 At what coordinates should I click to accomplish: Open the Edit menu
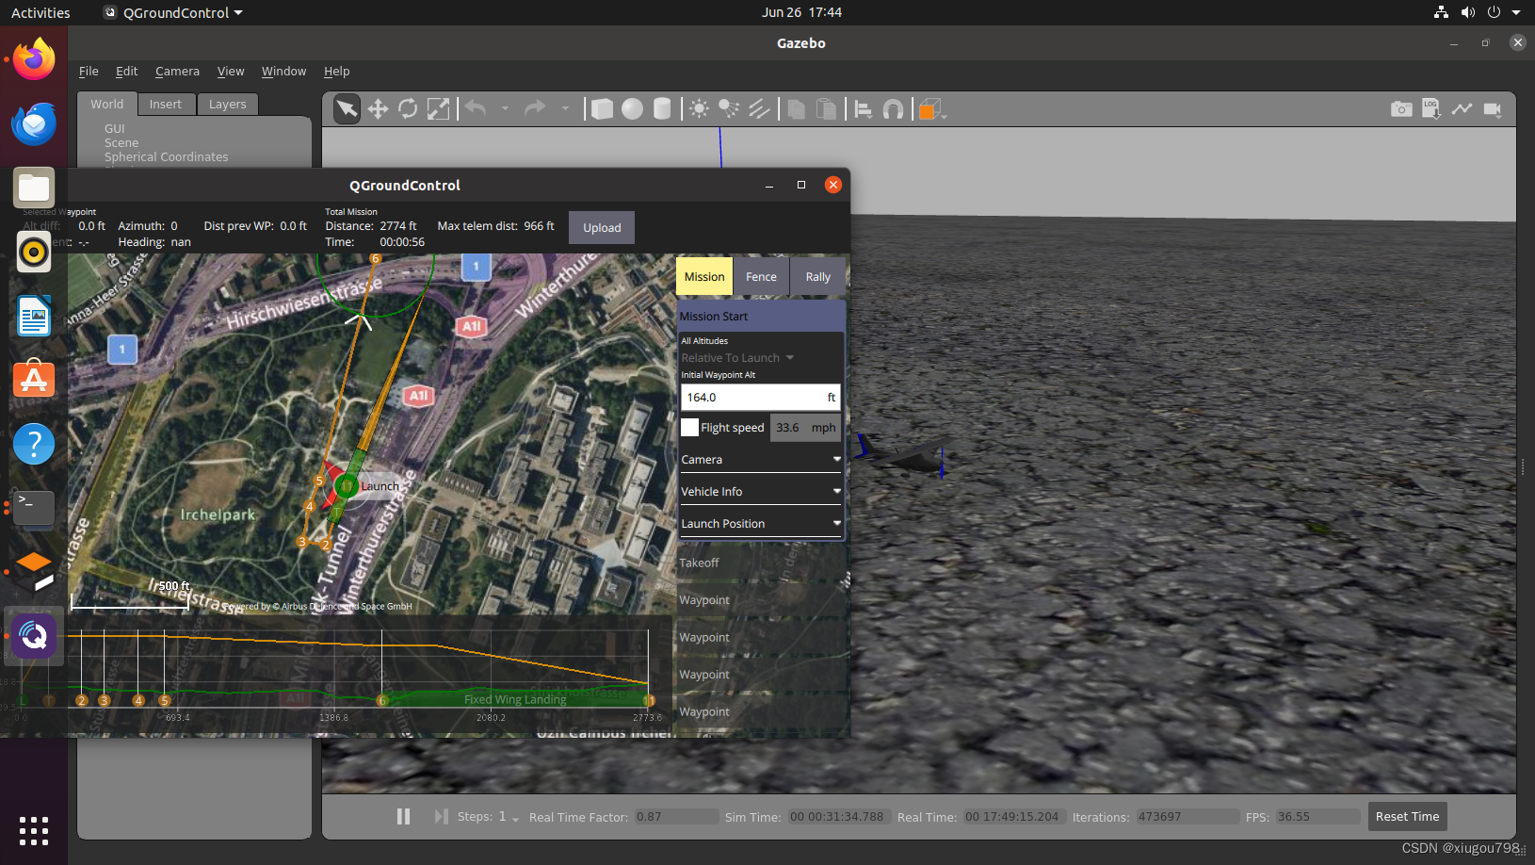(x=126, y=72)
